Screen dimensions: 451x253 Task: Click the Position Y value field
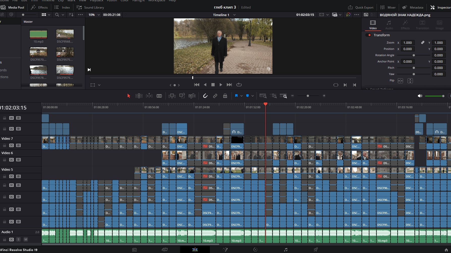pos(439,49)
